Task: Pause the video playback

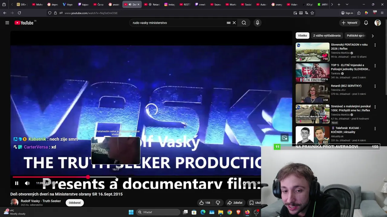Action: 17,183
